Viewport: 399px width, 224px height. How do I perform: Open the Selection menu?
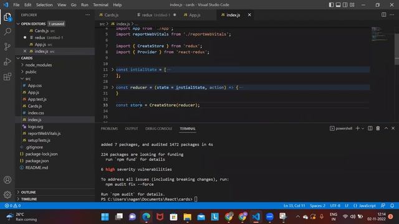coord(44,5)
